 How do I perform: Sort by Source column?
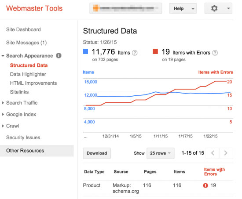[x=121, y=172]
